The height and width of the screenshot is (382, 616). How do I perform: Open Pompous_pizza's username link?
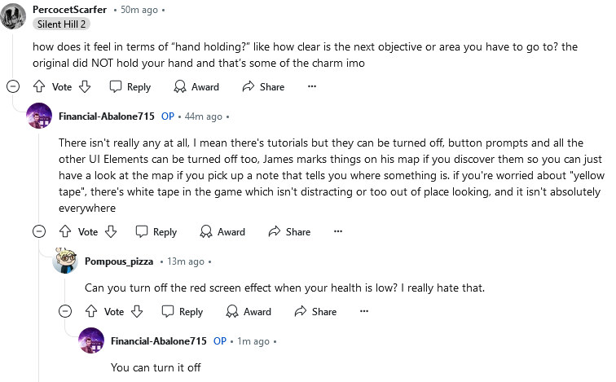pos(119,261)
